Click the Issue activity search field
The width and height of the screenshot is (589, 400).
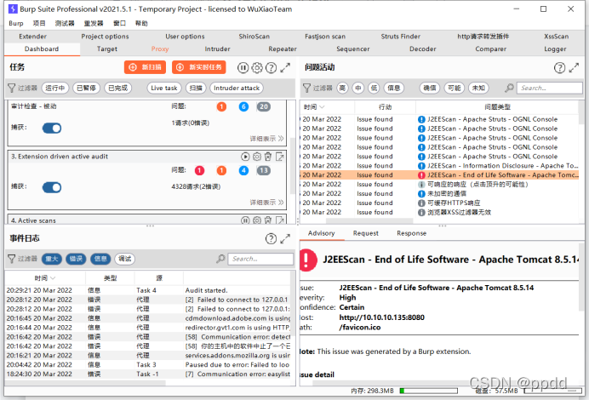(x=550, y=88)
